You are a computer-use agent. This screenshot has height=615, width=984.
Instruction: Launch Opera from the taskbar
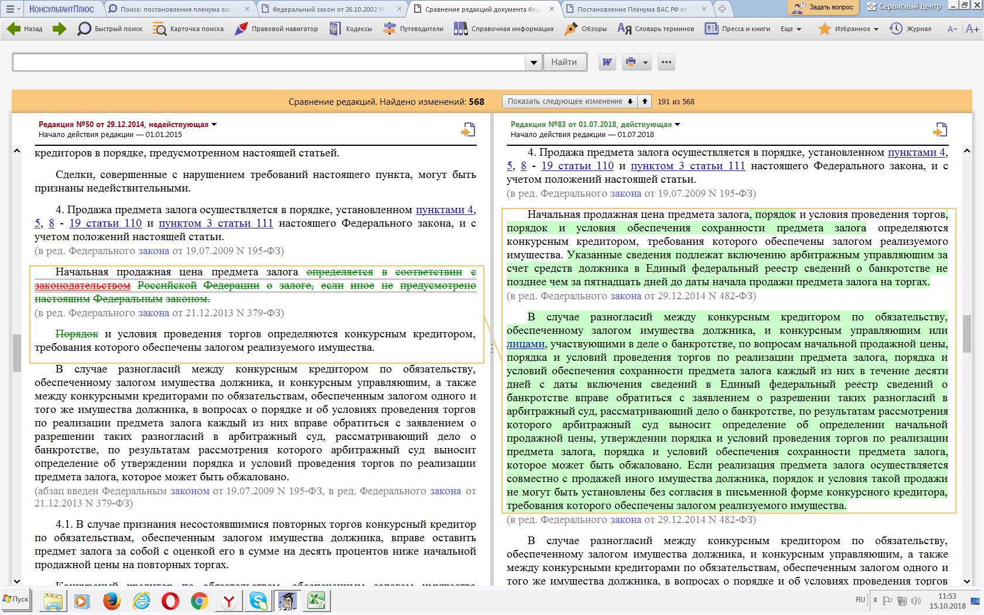[170, 601]
